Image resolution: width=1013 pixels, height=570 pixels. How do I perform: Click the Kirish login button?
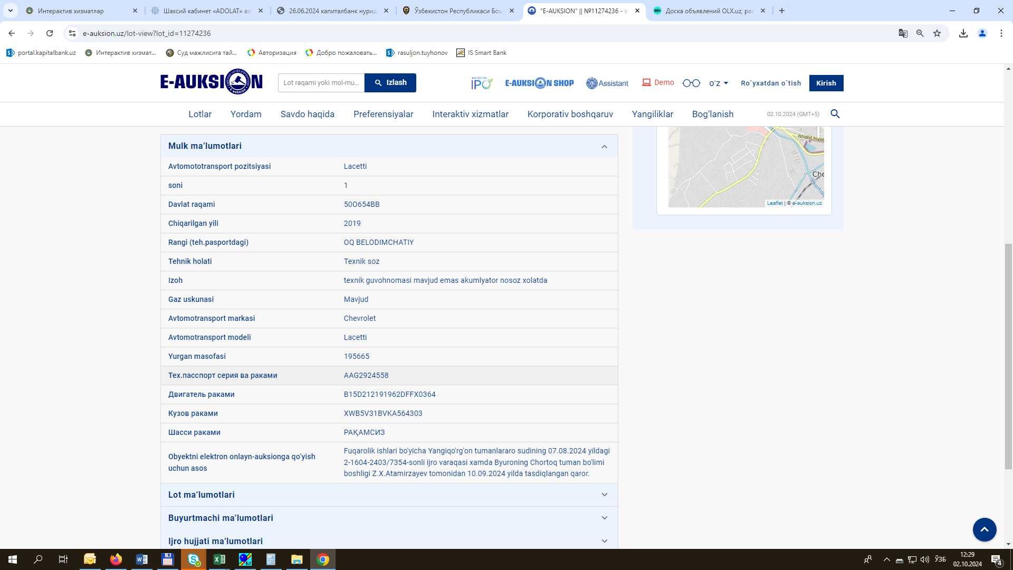(x=826, y=83)
